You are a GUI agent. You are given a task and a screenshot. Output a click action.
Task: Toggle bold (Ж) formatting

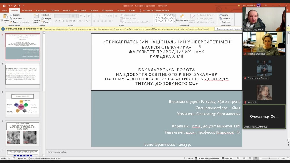tap(56, 21)
